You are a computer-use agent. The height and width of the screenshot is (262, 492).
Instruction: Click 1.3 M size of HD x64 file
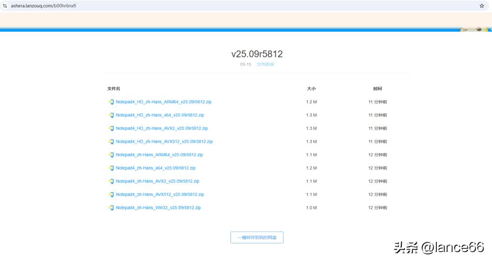coord(311,115)
